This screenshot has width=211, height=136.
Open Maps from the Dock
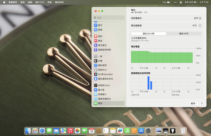63,131
